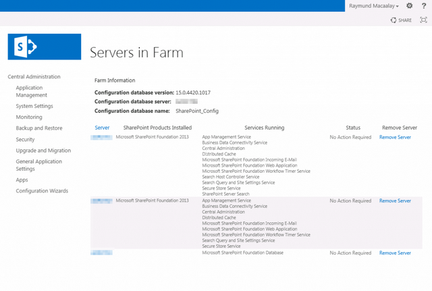
Task: Click the database row's No Action Required status
Action: click(x=350, y=253)
